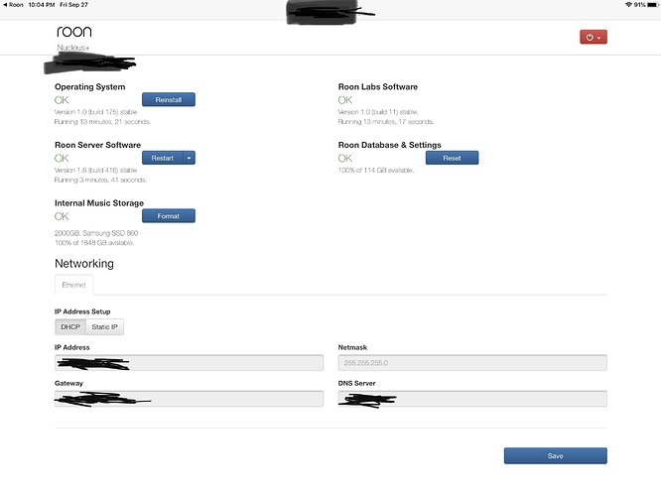Click the DNS Server input field
The image size is (661, 496).
coord(472,399)
